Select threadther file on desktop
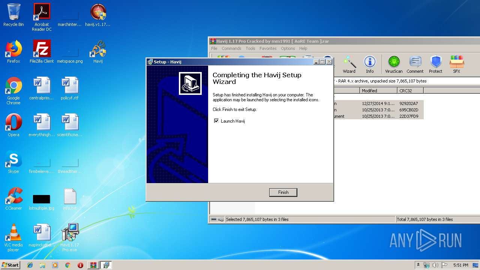Viewport: 480px width, 270px height. 70,165
